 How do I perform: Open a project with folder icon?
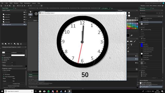tap(7, 6)
